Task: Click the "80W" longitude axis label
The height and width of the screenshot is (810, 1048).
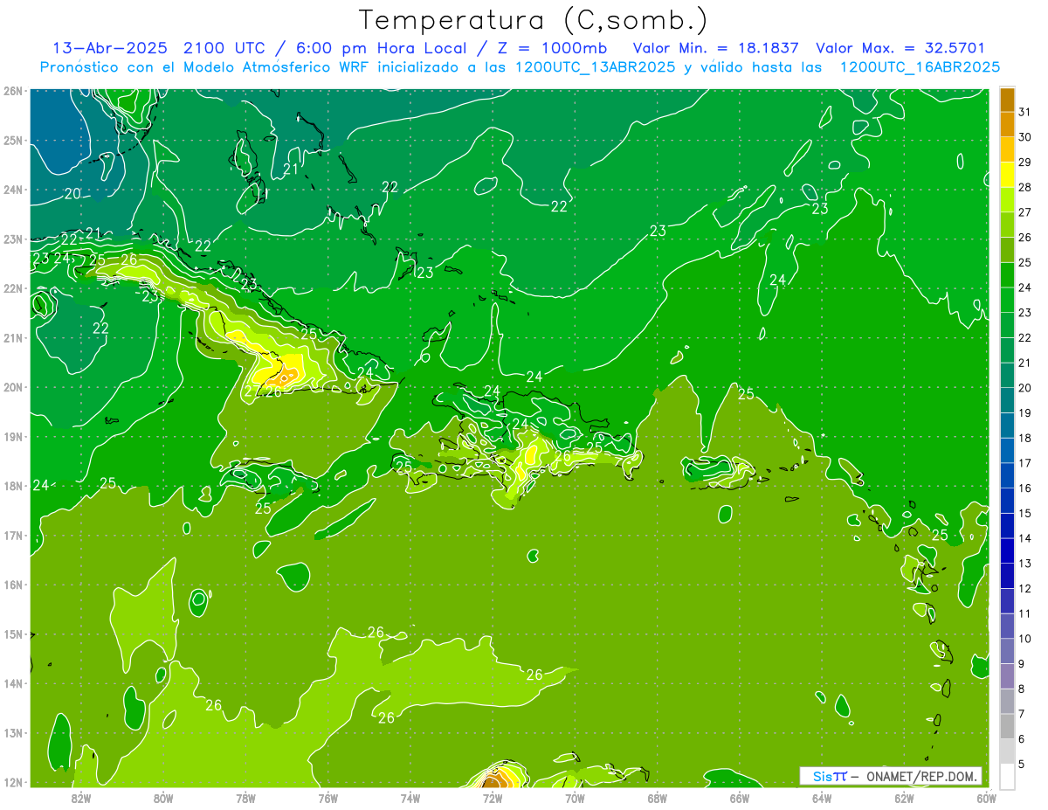Action: (x=162, y=798)
